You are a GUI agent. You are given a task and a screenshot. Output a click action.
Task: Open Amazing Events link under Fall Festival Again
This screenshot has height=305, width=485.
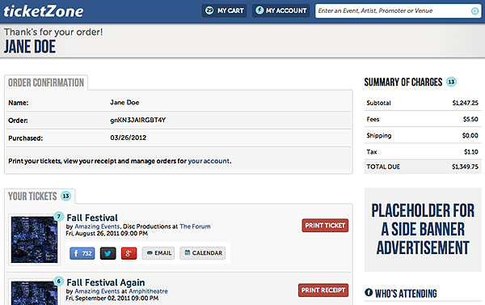click(97, 291)
